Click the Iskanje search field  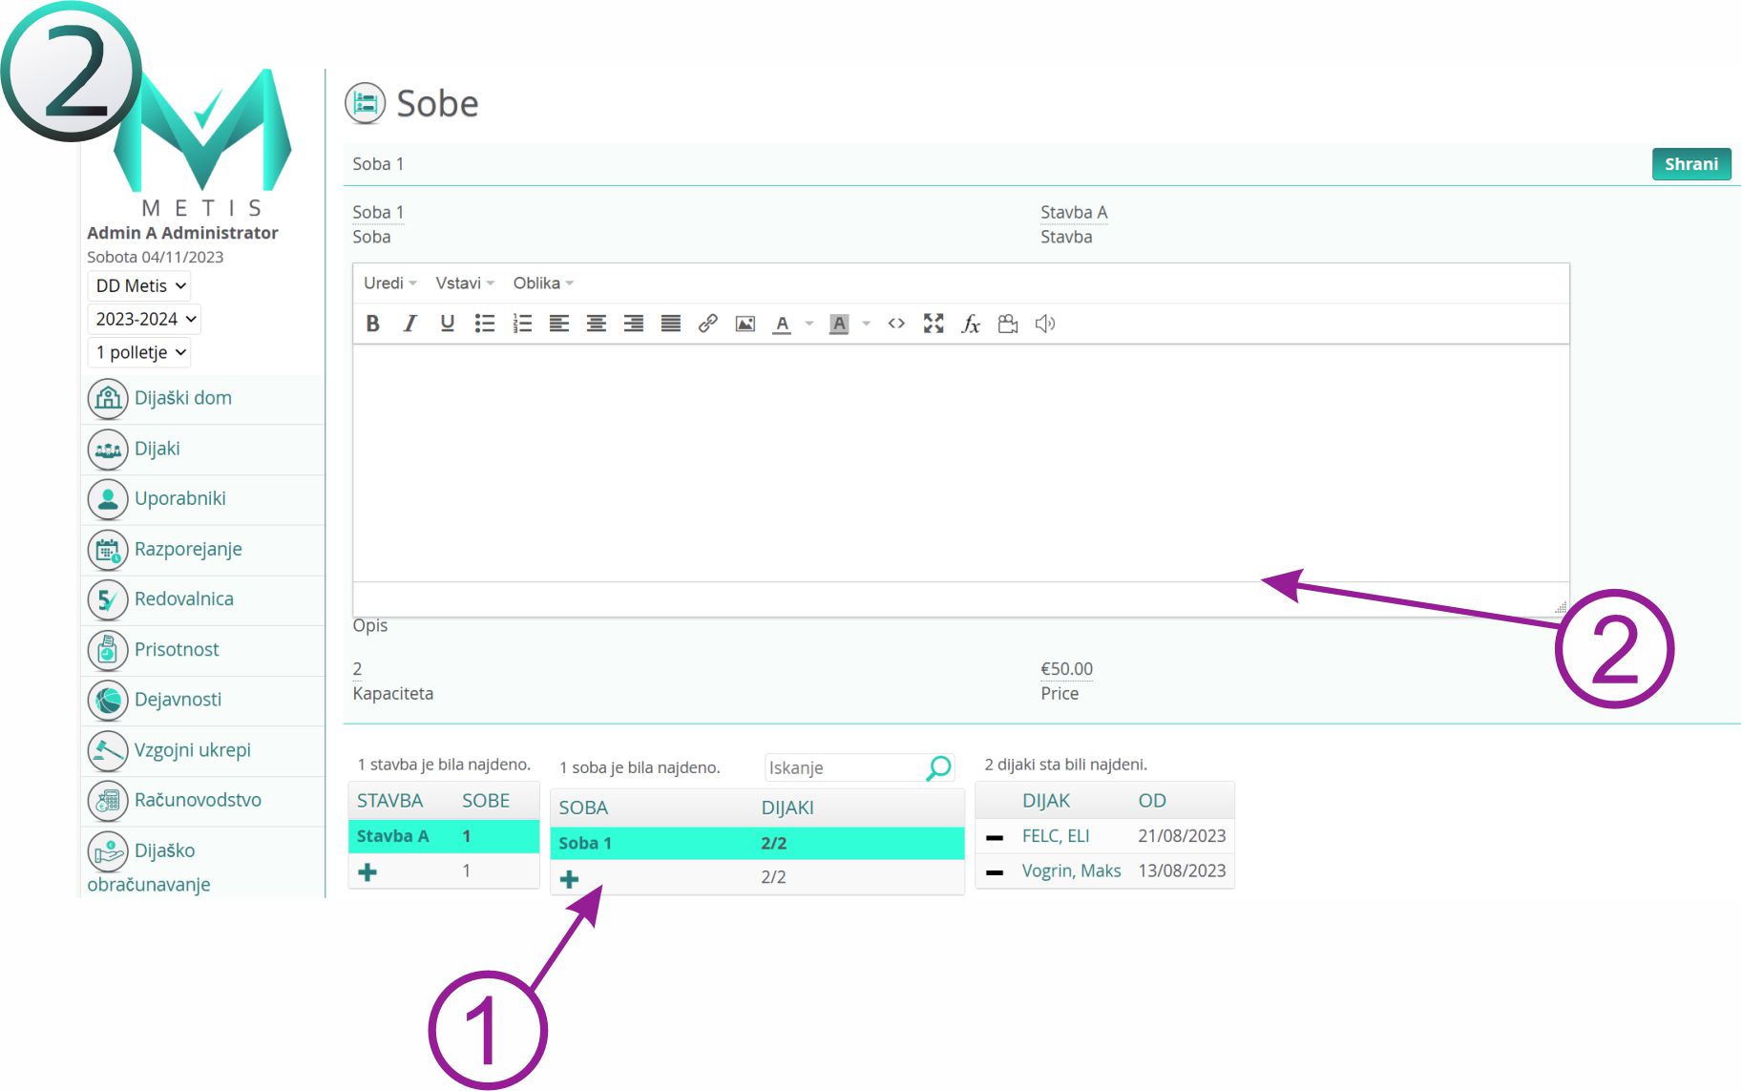[x=844, y=767]
